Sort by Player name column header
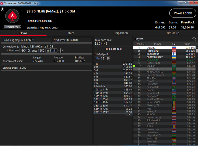Viewport: 198px width, 146px height. pyautogui.click(x=158, y=44)
